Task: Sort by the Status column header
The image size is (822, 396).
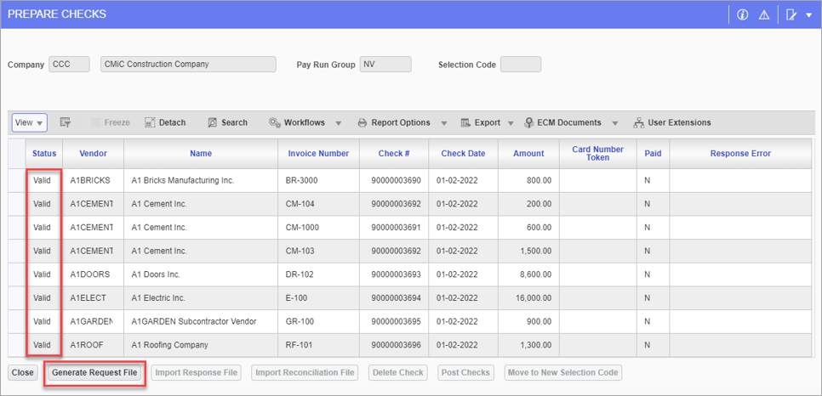Action: pos(44,154)
